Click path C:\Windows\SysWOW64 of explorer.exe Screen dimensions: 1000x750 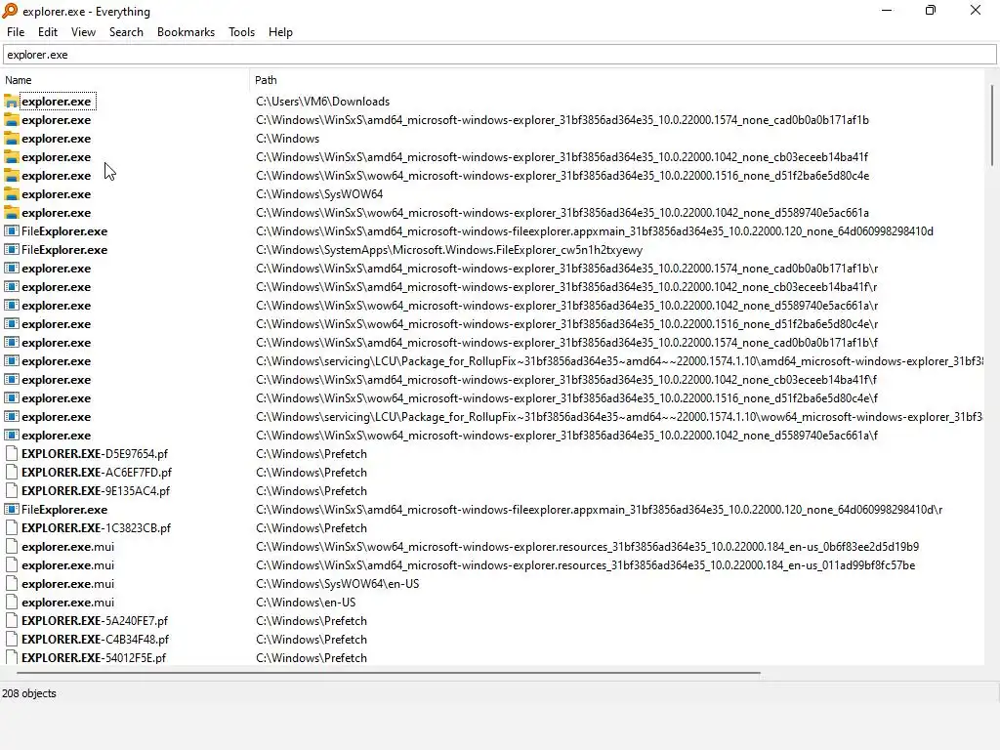[319, 194]
